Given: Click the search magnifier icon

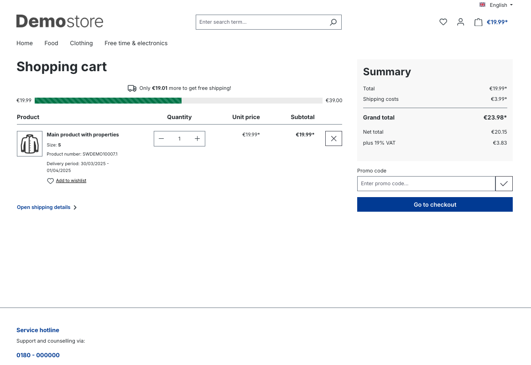Looking at the screenshot, I should [333, 22].
